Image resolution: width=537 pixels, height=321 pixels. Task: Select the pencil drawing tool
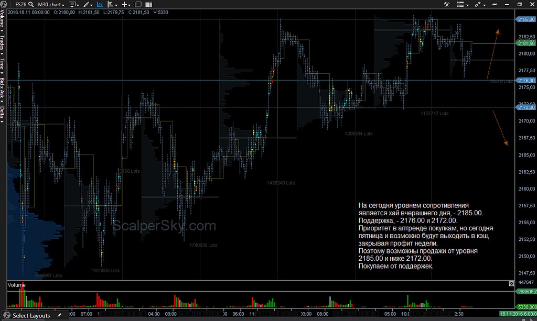click(x=87, y=5)
